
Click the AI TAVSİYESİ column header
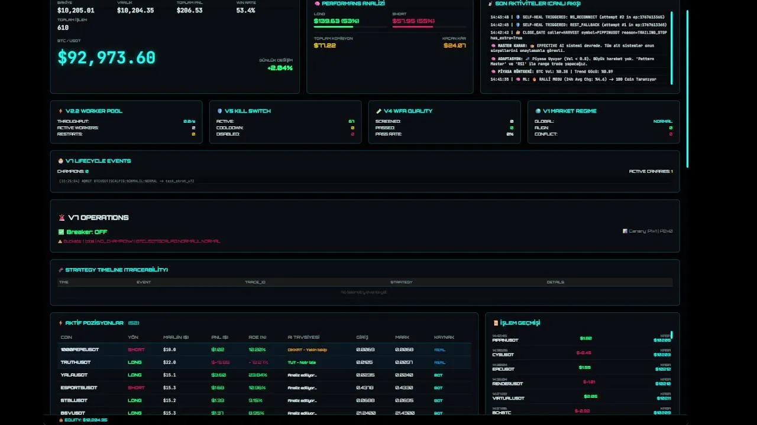(303, 337)
